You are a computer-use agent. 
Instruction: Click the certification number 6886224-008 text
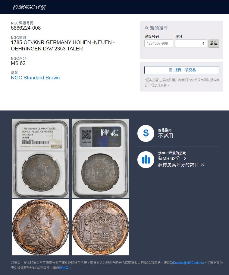(26, 28)
